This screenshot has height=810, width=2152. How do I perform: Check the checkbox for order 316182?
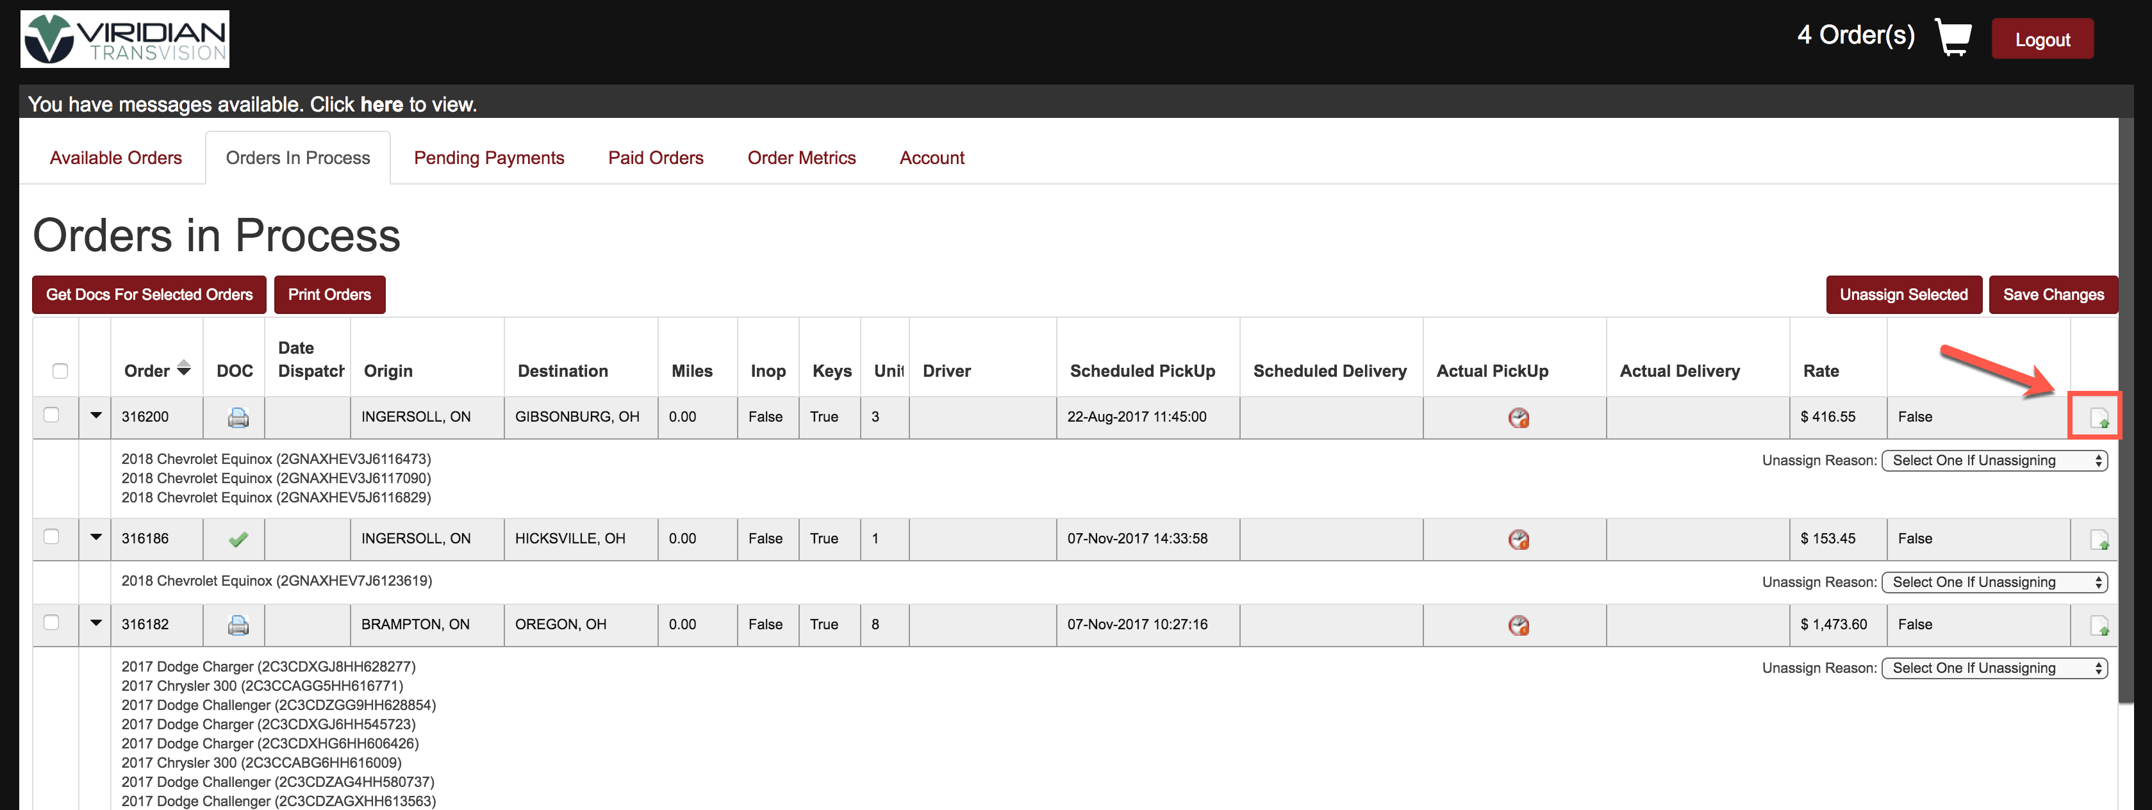point(52,622)
